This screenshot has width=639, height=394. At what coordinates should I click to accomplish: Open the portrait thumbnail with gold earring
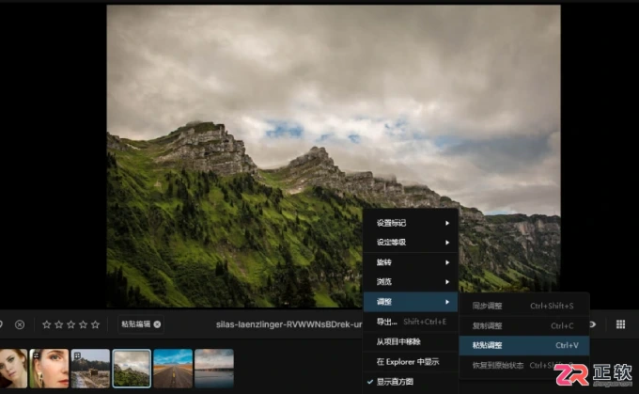pyautogui.click(x=49, y=369)
